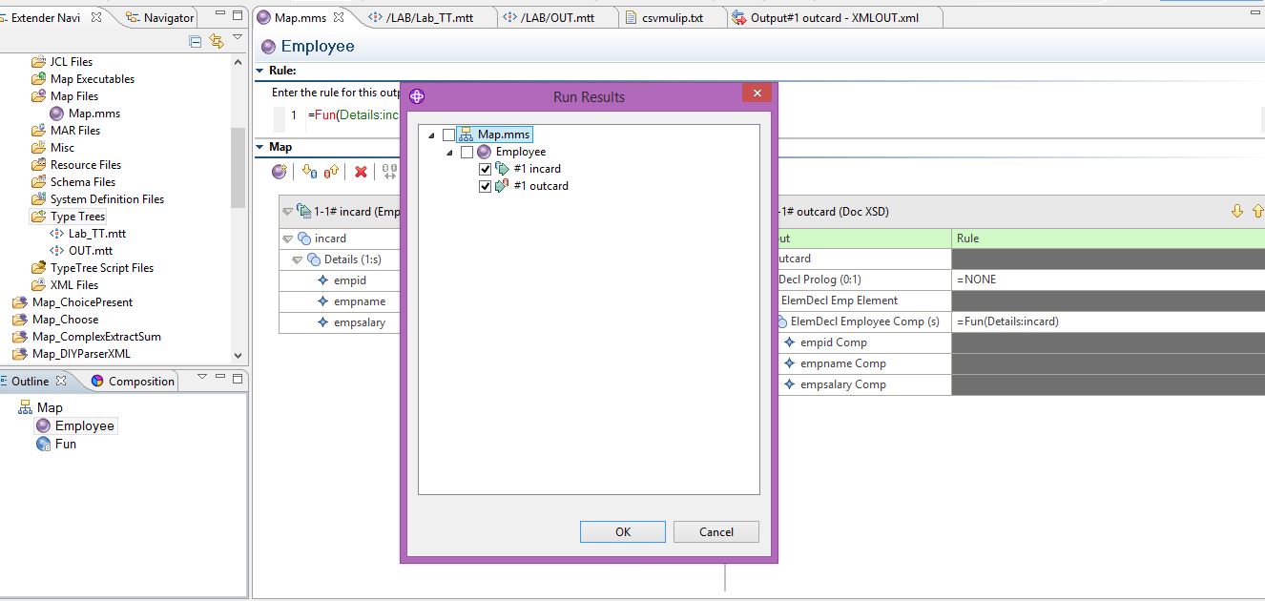Viewport: 1265px width, 601px height.
Task: Click the collapse all icon in Extender Navigator
Action: point(195,41)
